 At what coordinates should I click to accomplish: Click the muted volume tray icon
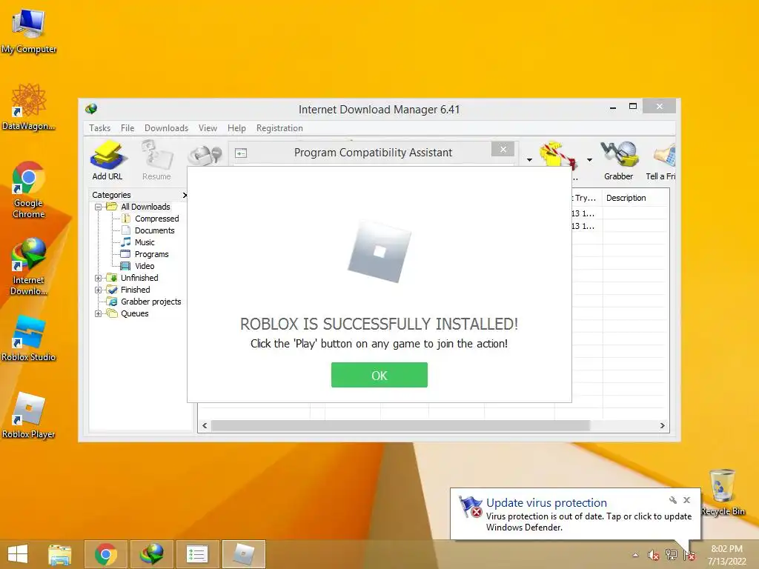point(653,555)
